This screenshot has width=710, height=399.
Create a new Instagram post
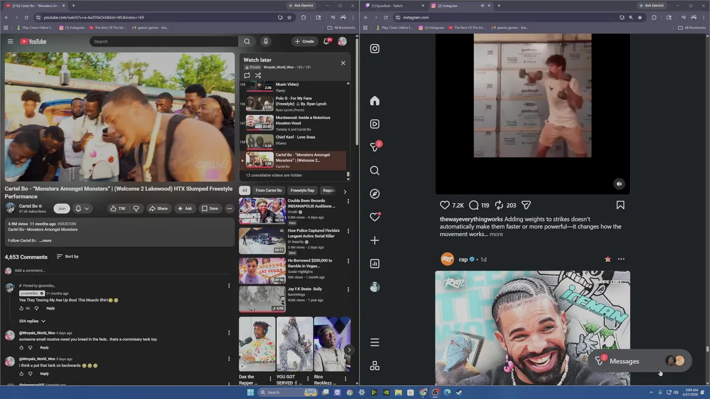pyautogui.click(x=375, y=241)
